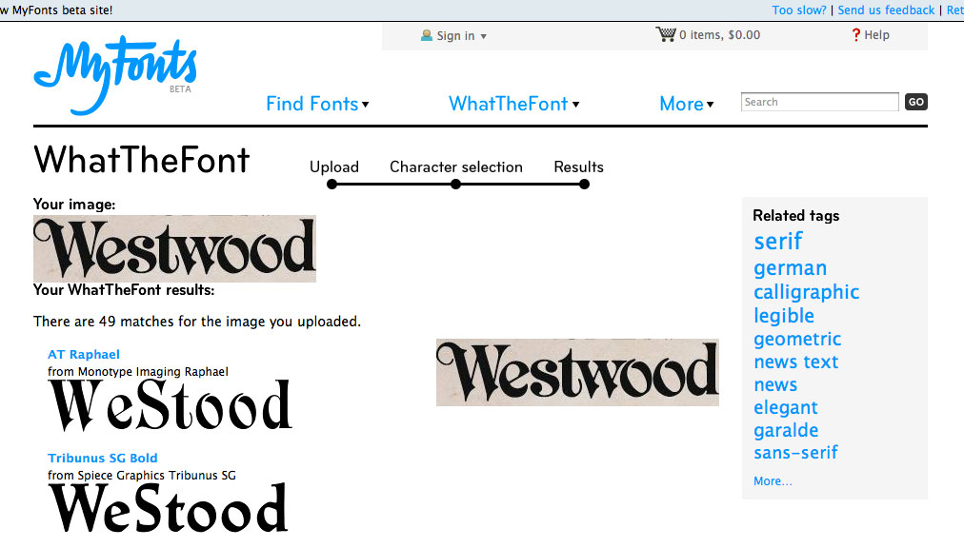Click the Upload progress dot

coord(332,185)
